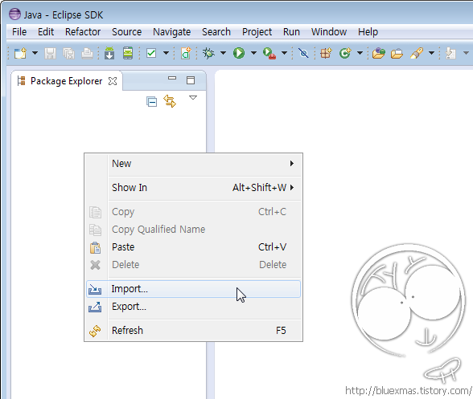473x399 pixels.
Task: Open the Run menu
Action: tap(291, 32)
